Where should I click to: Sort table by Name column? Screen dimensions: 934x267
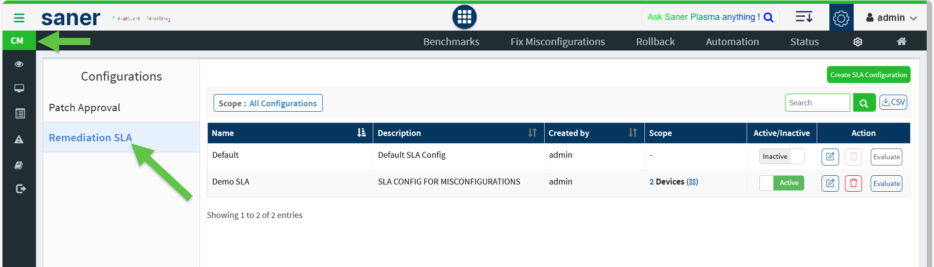tap(361, 133)
